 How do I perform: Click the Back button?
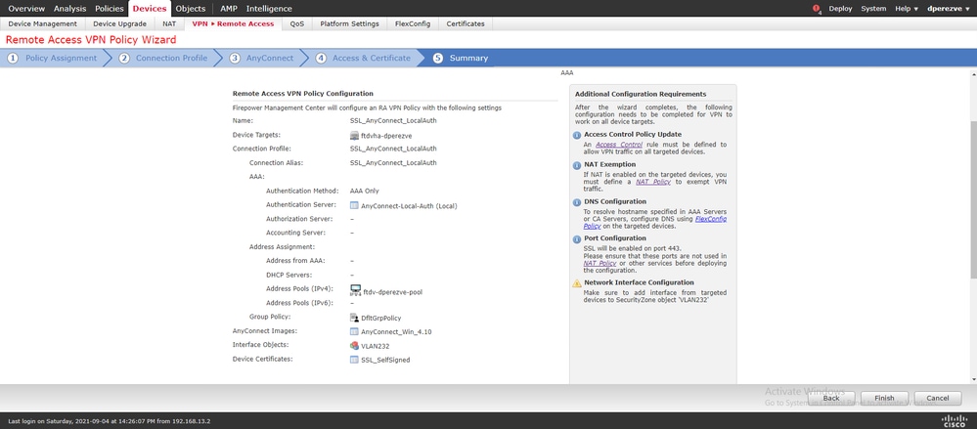pos(831,398)
